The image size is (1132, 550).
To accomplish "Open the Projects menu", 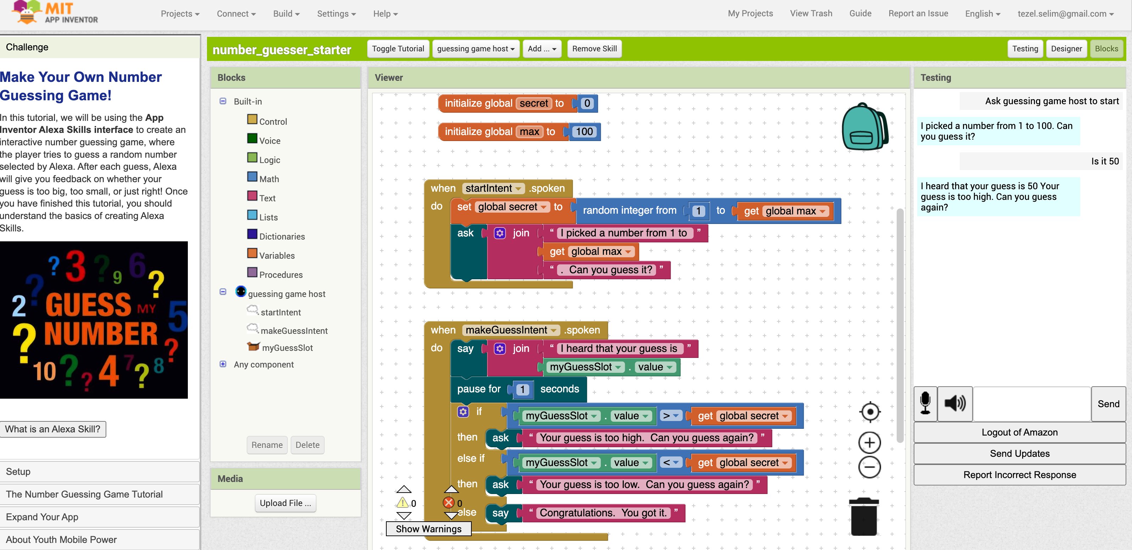I will (179, 13).
